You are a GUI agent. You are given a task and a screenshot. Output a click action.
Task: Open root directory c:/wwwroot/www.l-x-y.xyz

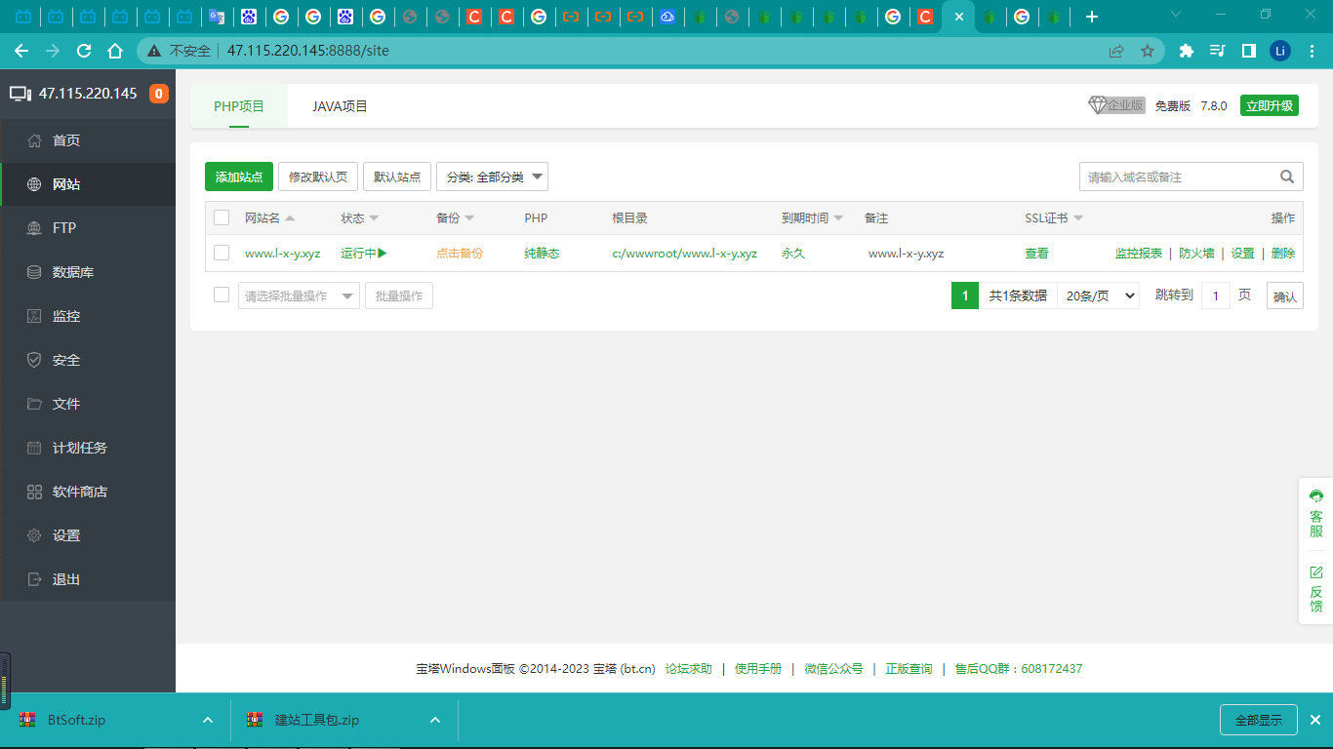tap(685, 253)
